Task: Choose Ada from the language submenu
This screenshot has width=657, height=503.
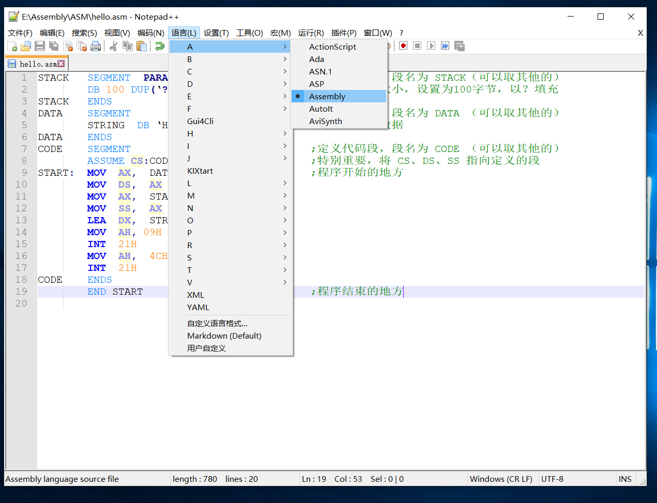Action: 339,59
